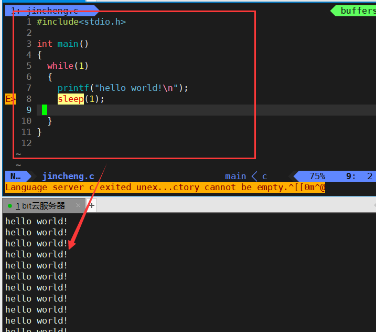Click the 'c' filetype in statusline
Viewport: 376px width, 332px height.
point(264,177)
